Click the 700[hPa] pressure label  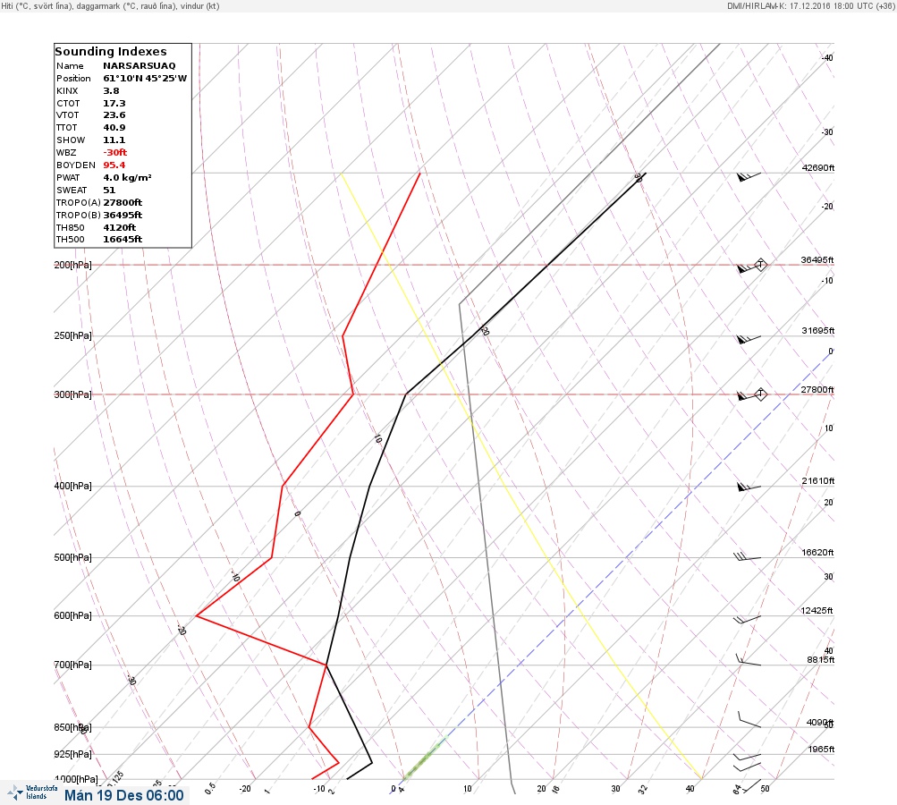(x=72, y=665)
